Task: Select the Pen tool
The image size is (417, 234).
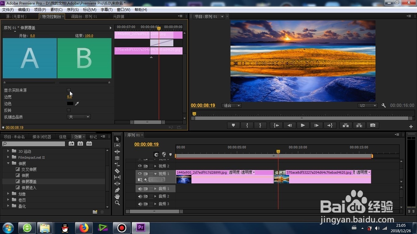Action: 117,190
